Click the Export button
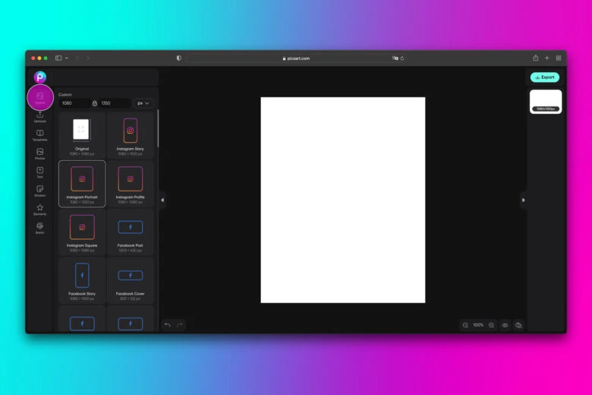The width and height of the screenshot is (592, 395). tap(544, 77)
